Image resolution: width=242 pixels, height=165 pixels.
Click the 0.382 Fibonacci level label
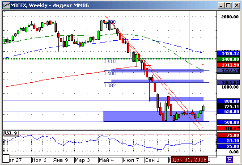110,85
